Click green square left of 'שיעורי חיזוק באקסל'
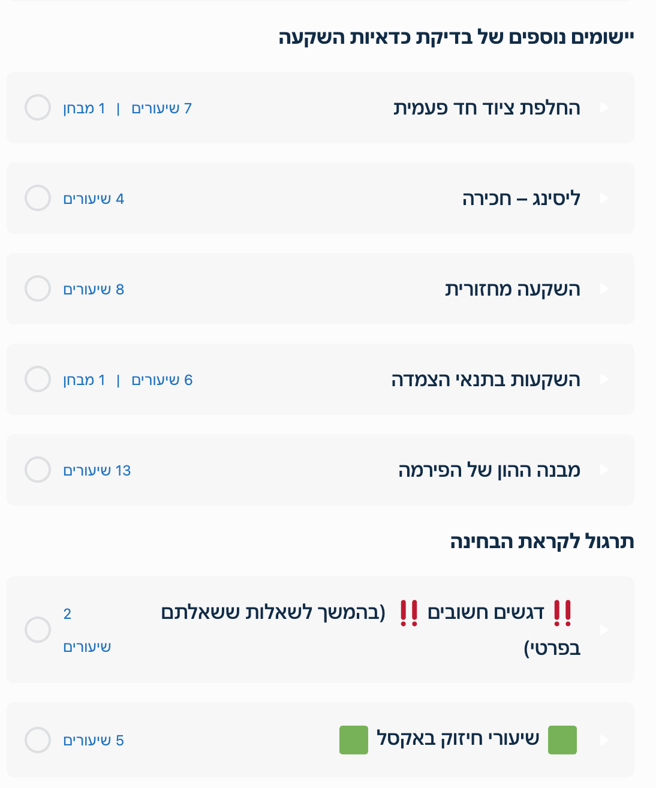 point(354,739)
